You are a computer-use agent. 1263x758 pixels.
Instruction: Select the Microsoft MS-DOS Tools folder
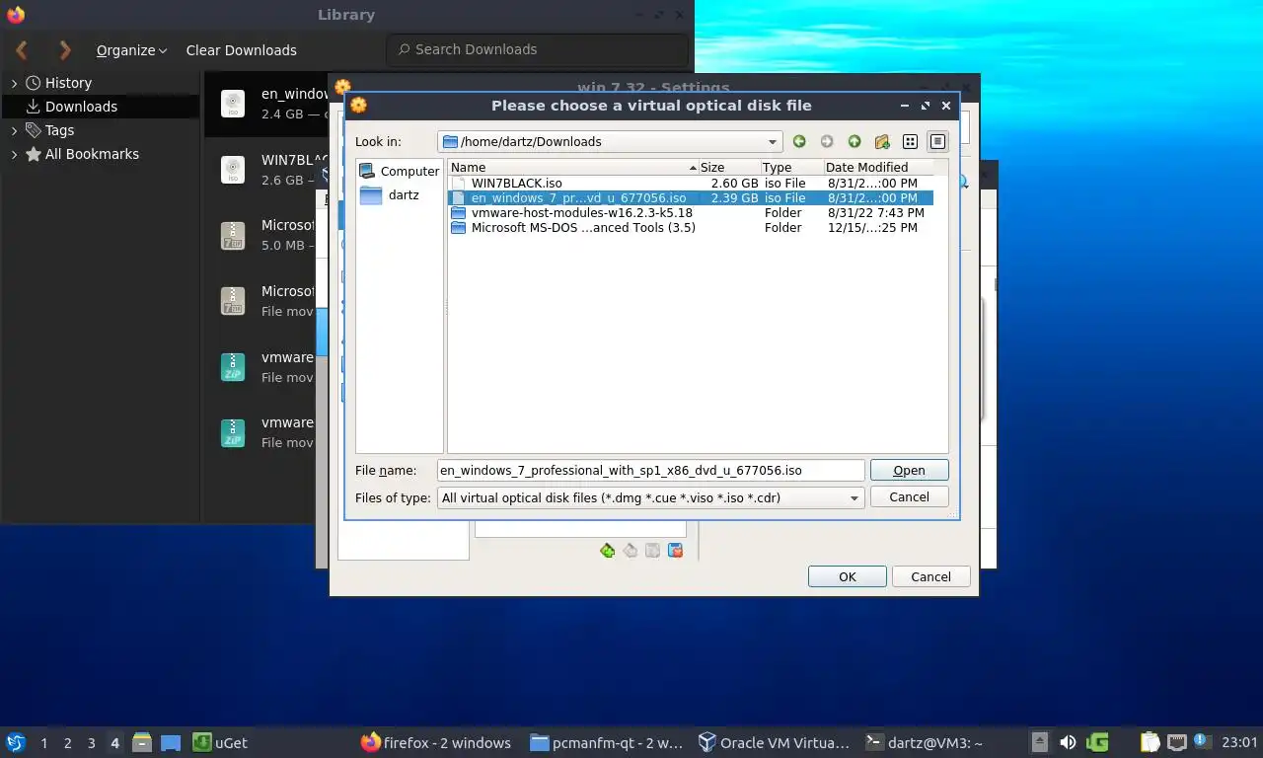pyautogui.click(x=691, y=227)
